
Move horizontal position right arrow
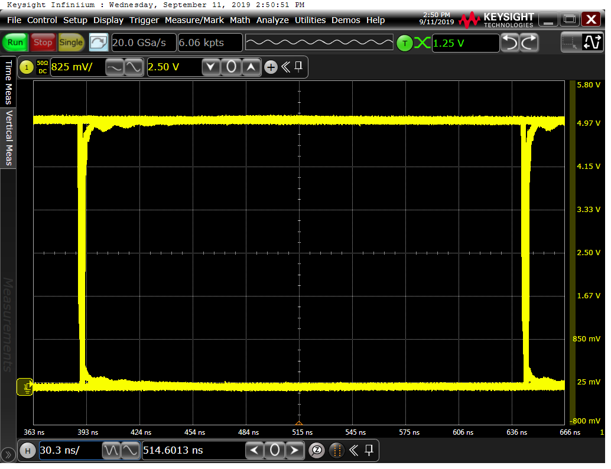coord(295,451)
